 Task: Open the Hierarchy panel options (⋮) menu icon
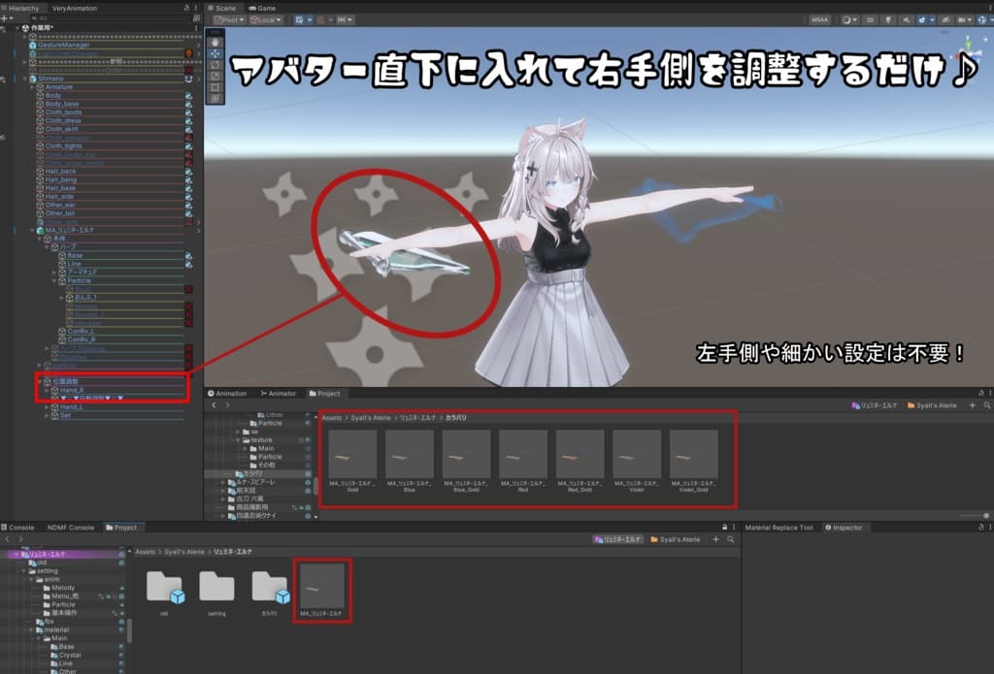[196, 8]
